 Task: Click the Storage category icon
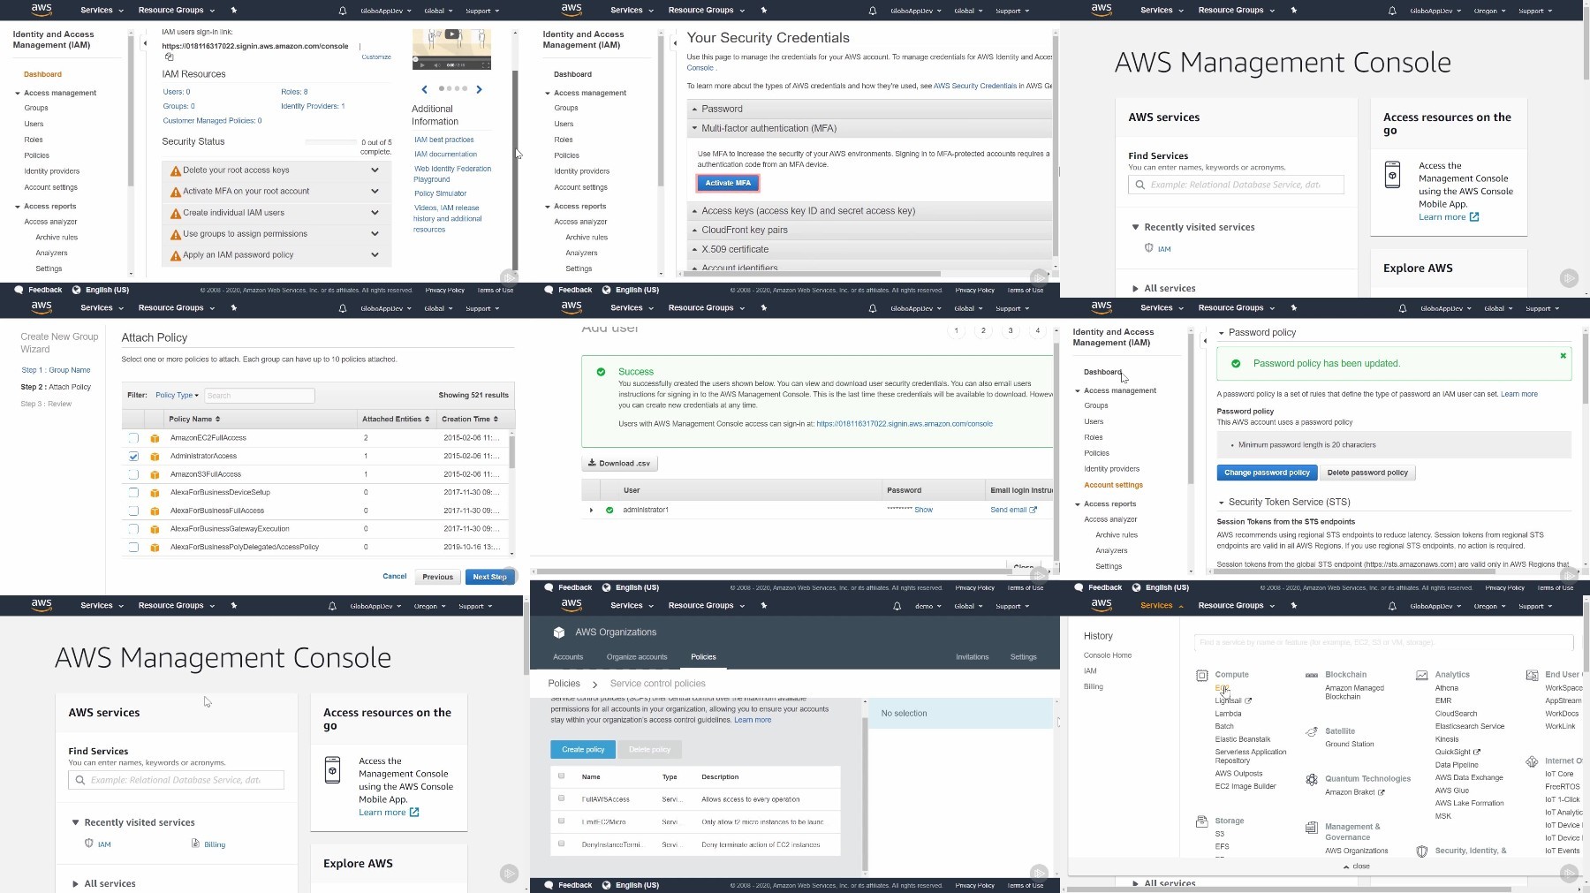click(x=1202, y=821)
